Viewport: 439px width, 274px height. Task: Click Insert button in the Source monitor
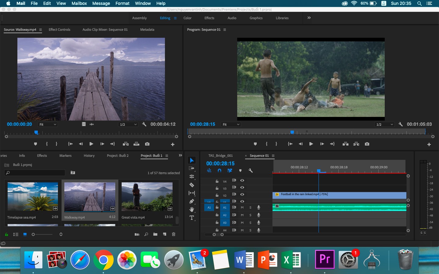(126, 144)
